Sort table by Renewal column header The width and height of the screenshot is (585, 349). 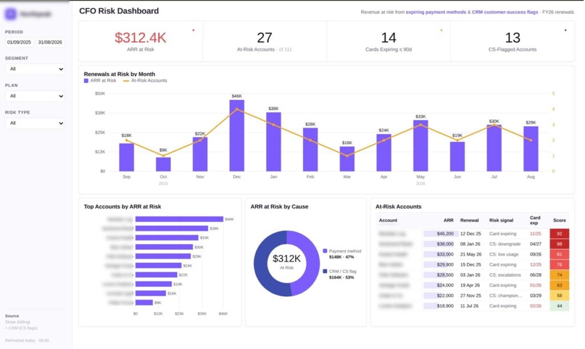470,220
